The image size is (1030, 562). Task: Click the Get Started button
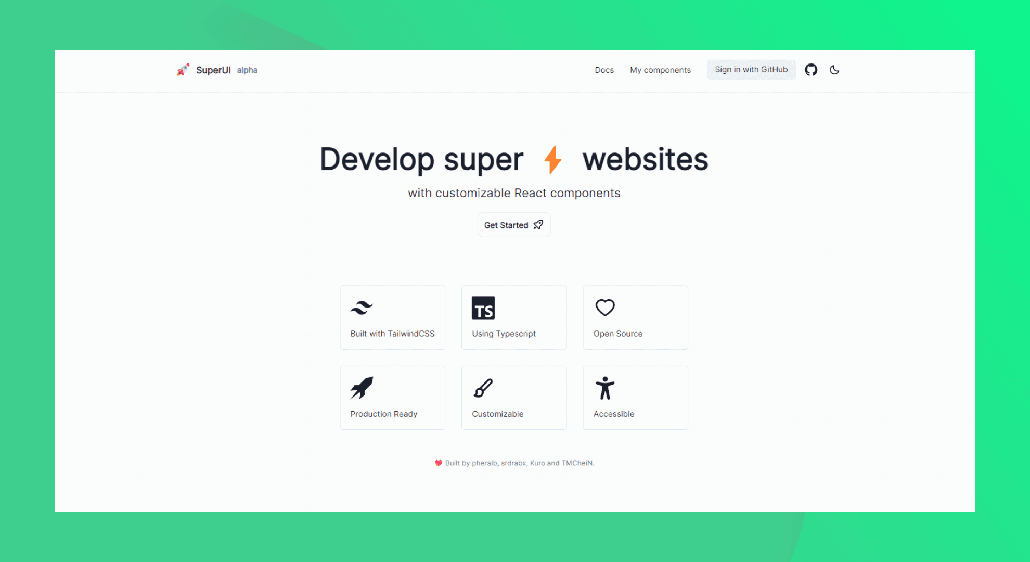[513, 225]
